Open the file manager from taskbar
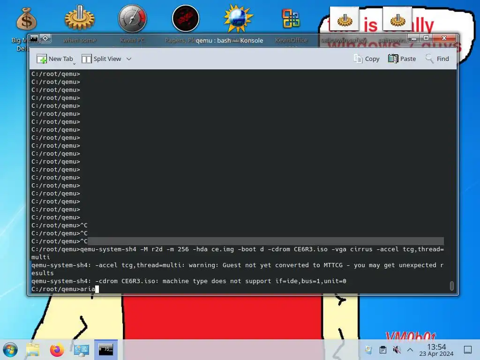 click(x=33, y=350)
